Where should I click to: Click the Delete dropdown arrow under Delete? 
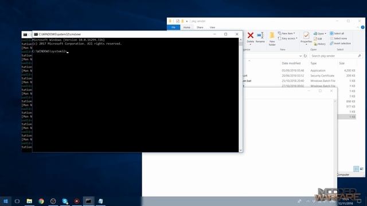(250, 45)
